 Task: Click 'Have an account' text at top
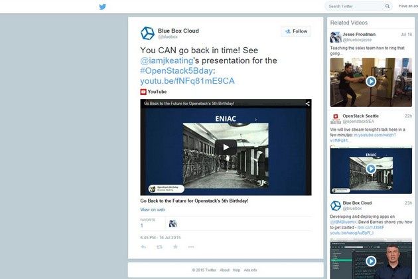(408, 6)
